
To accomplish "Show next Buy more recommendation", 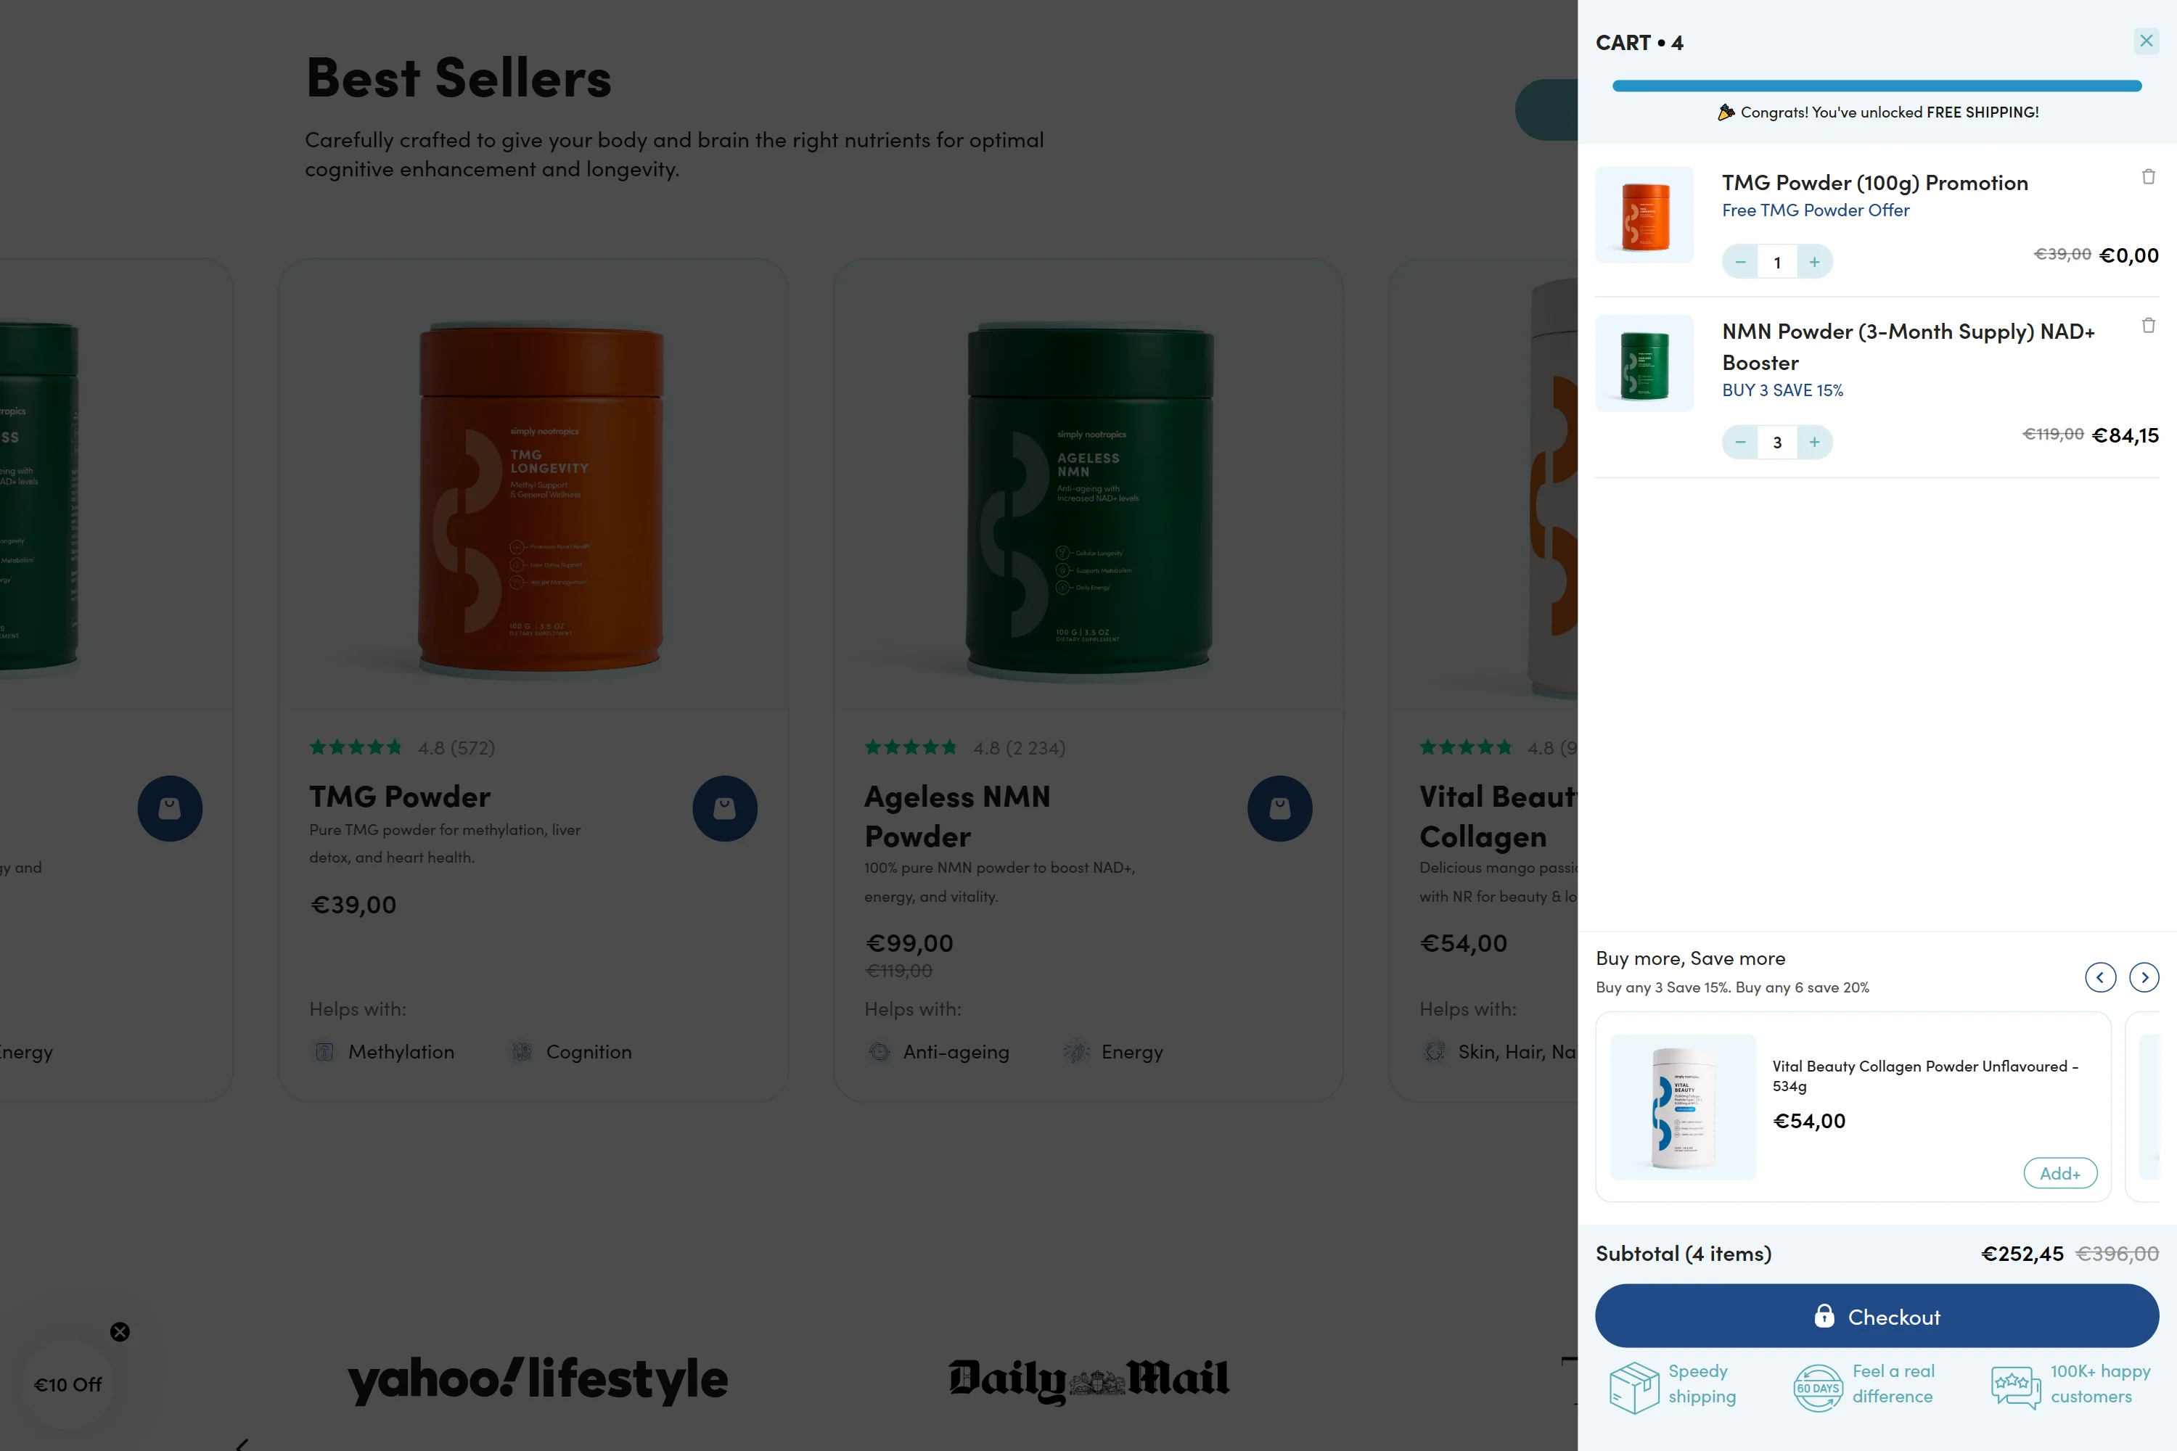I will click(2144, 977).
